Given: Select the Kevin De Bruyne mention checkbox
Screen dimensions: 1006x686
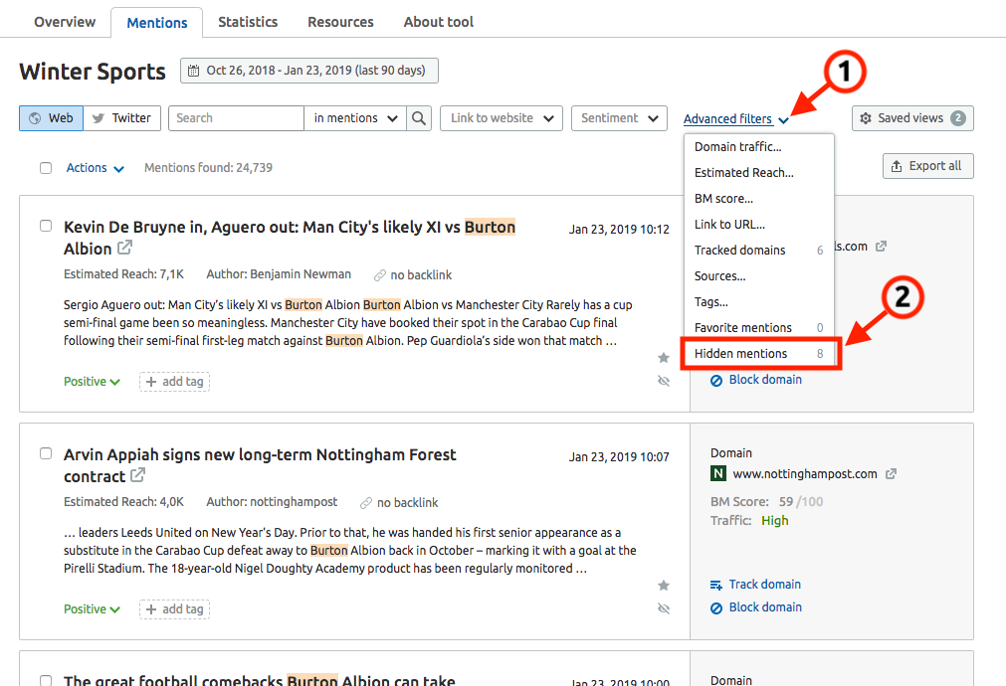Looking at the screenshot, I should tap(46, 226).
